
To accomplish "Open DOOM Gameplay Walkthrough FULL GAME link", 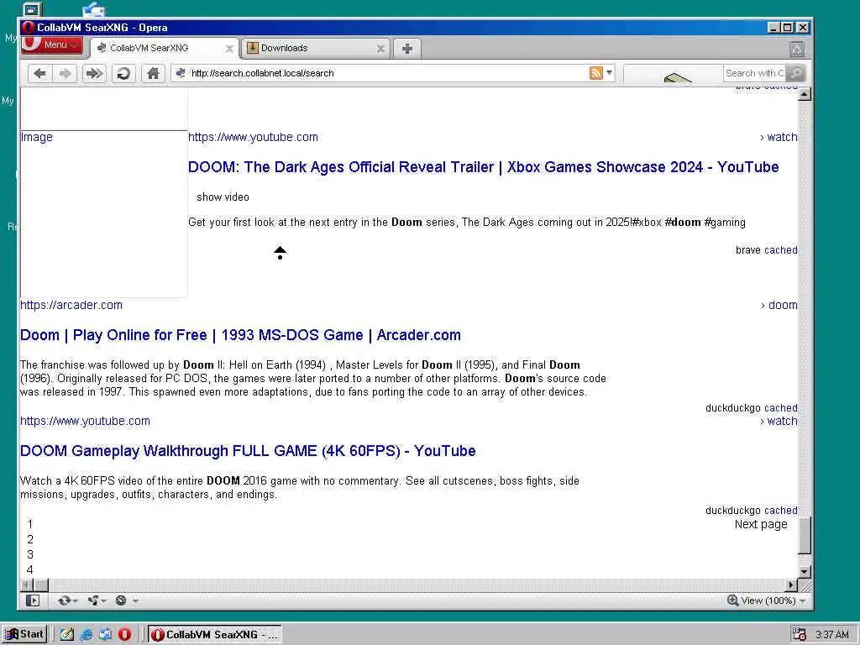I will [x=248, y=451].
